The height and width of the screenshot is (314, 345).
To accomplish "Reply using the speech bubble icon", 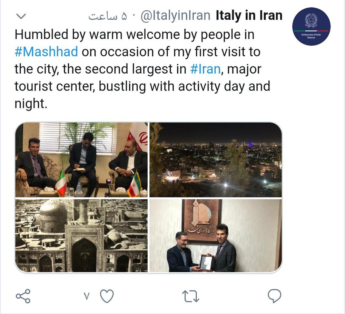I will click(x=274, y=296).
